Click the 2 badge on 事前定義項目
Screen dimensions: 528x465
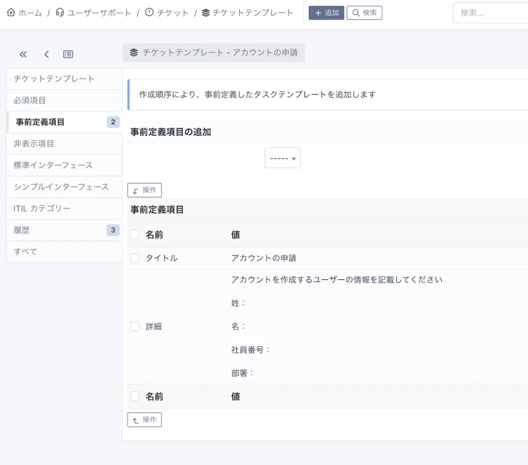[113, 122]
